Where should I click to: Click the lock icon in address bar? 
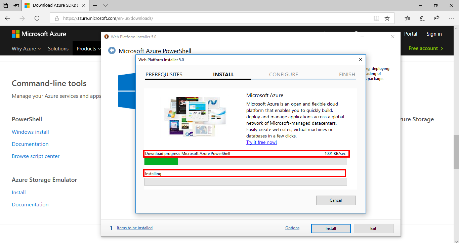point(56,18)
